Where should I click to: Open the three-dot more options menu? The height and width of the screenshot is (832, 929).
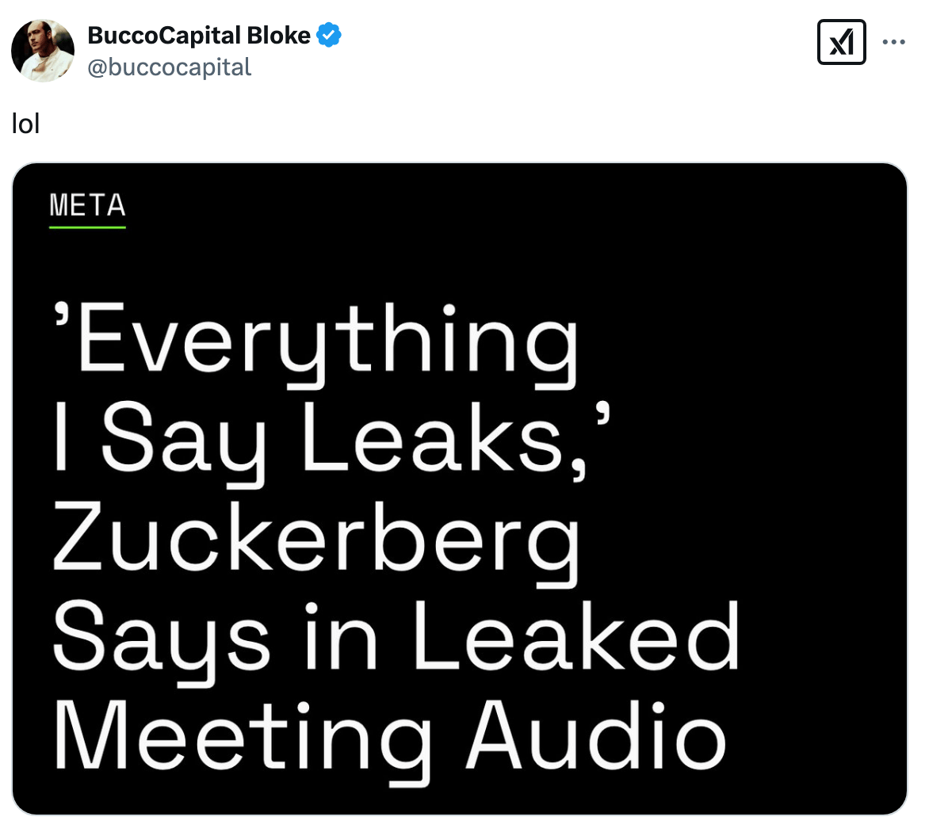(x=893, y=43)
